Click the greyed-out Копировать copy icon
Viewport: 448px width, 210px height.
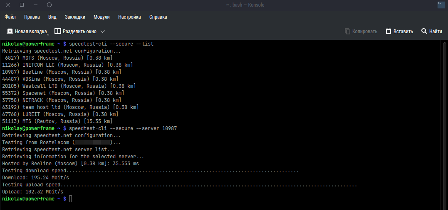point(348,31)
